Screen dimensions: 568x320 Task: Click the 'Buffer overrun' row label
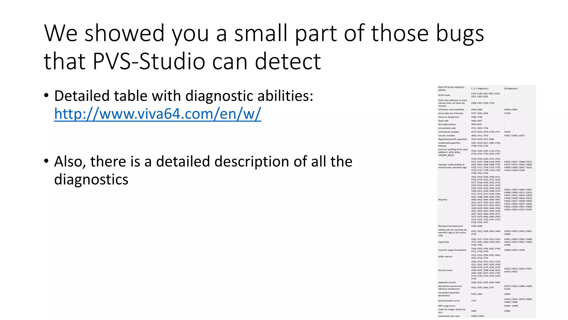(x=445, y=256)
